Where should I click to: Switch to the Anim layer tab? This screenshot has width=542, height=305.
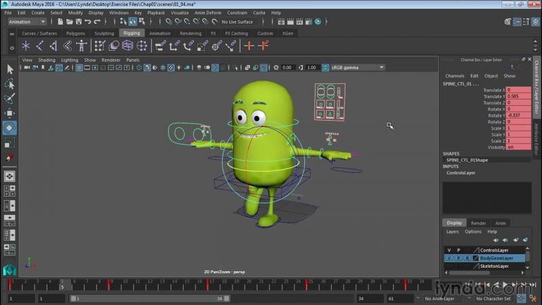click(500, 223)
